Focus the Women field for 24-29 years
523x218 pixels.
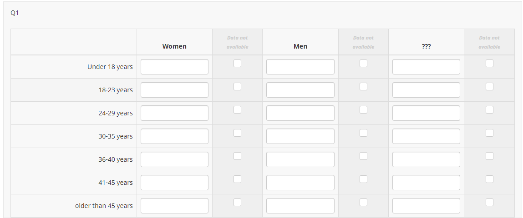click(174, 113)
